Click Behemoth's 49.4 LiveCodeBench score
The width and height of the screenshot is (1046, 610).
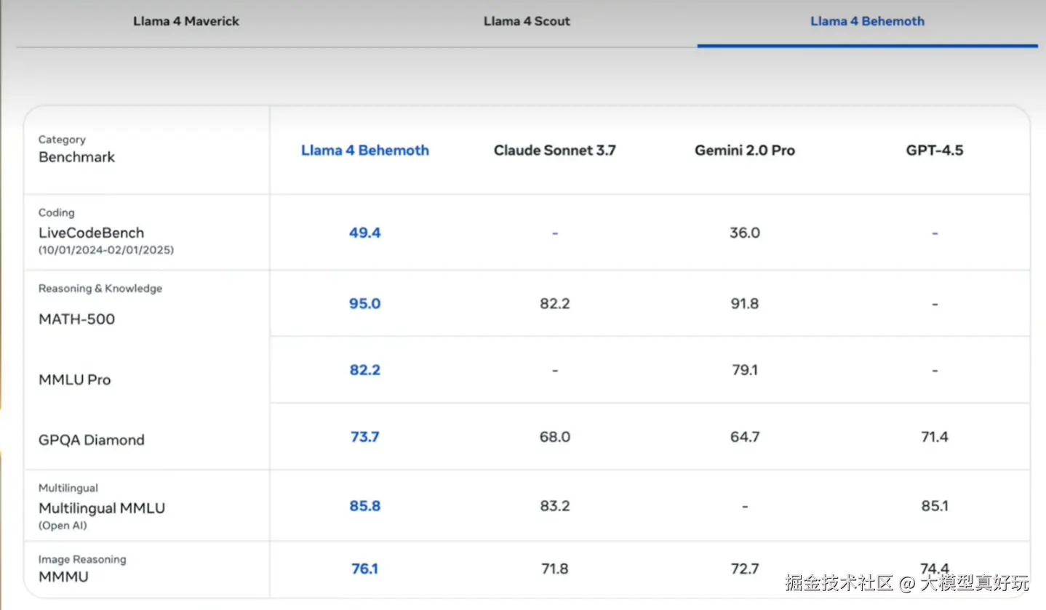click(x=364, y=233)
